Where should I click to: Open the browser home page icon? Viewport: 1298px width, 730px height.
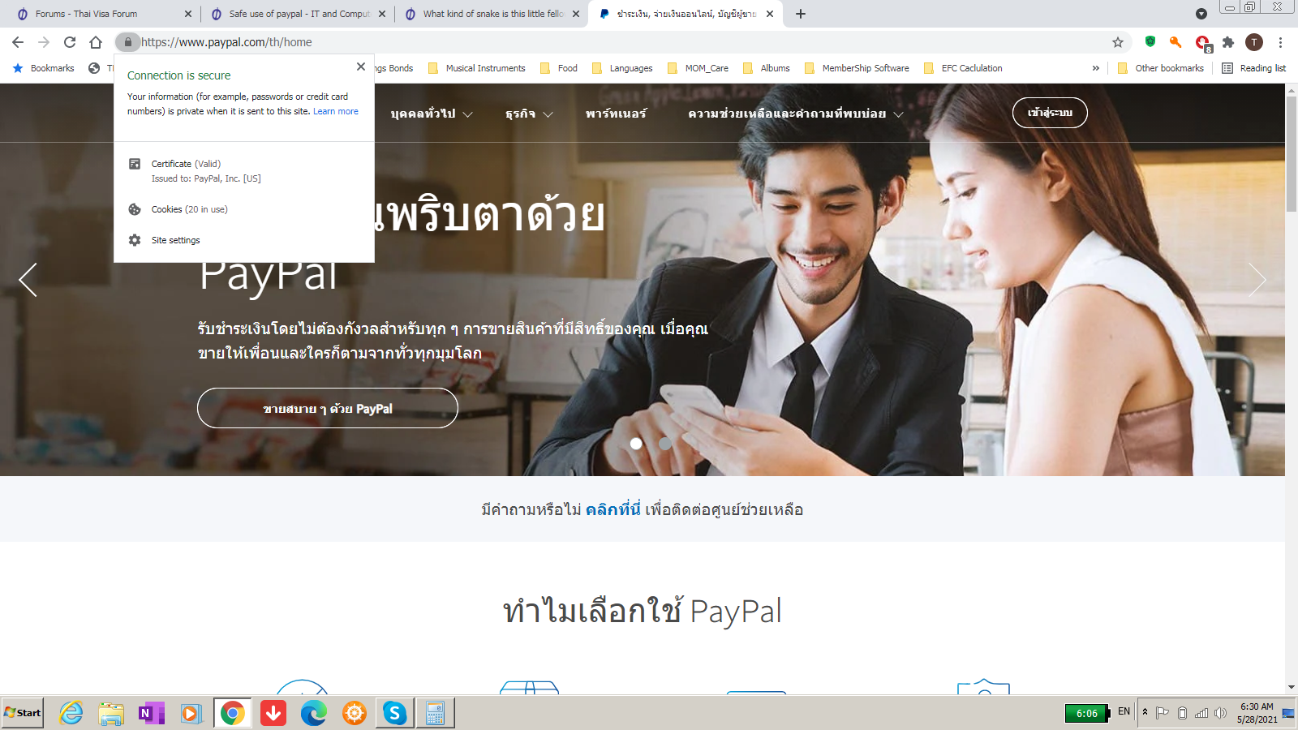click(x=96, y=42)
